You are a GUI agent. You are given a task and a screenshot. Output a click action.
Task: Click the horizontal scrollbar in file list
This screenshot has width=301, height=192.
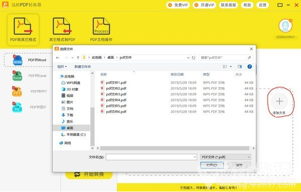(175, 148)
